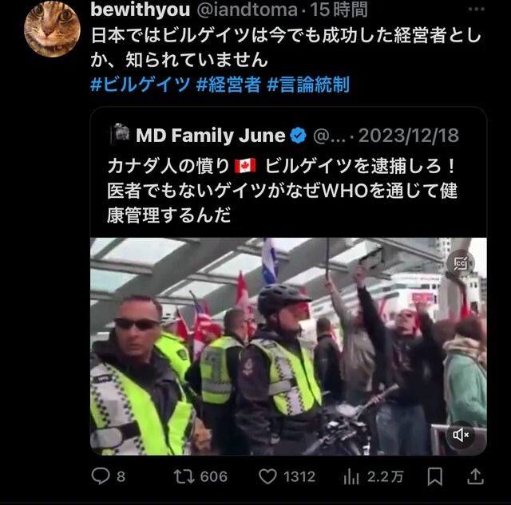Open the #経営者 hashtag
The width and height of the screenshot is (511, 505).
(228, 85)
